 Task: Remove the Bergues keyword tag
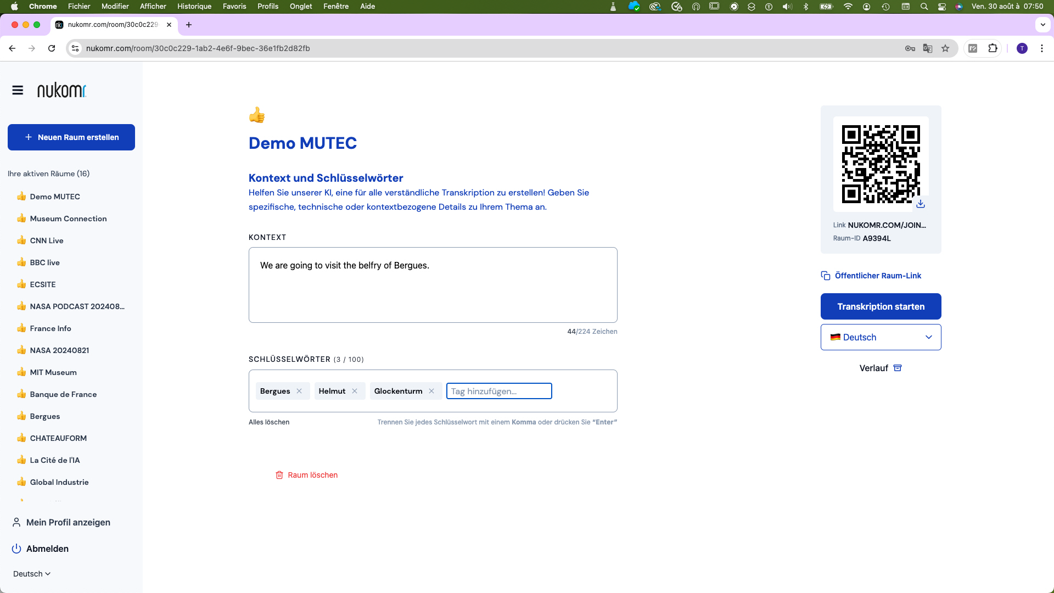[x=299, y=391]
